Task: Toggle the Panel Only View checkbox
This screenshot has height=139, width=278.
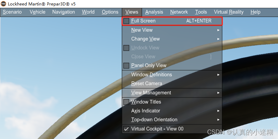Action: (126, 65)
